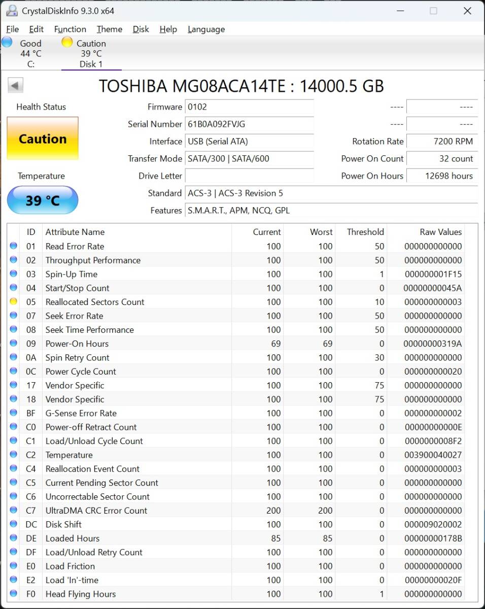Click the previous disk arrow button
This screenshot has height=609, width=485.
tap(16, 85)
